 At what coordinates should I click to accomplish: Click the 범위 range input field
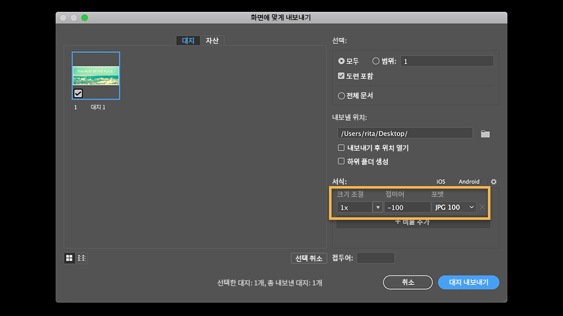(447, 61)
